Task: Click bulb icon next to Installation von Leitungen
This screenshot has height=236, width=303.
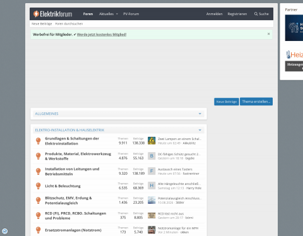Action: point(38,172)
